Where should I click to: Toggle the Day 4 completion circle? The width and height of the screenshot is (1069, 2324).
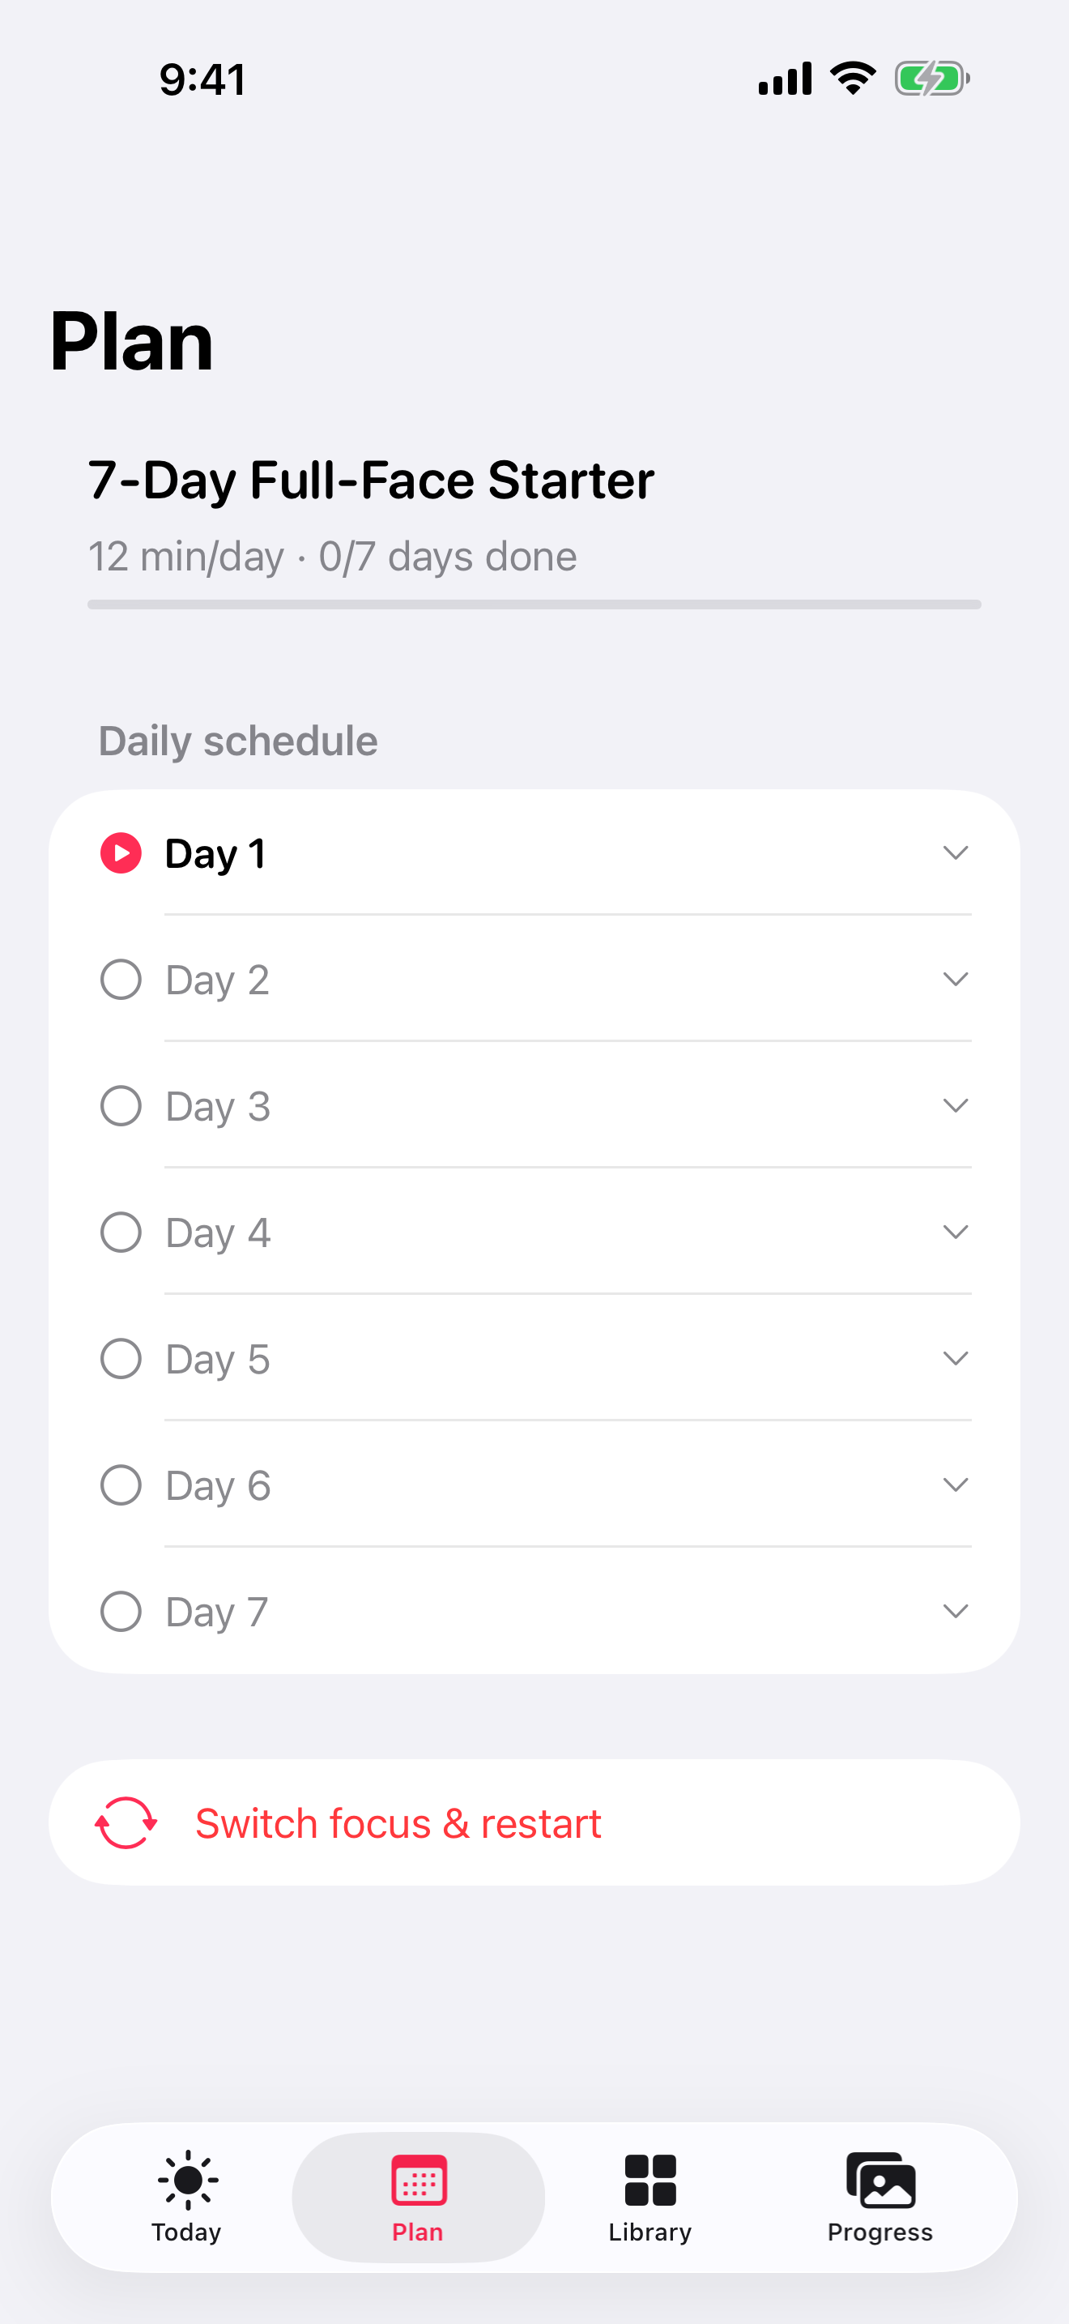(x=121, y=1232)
